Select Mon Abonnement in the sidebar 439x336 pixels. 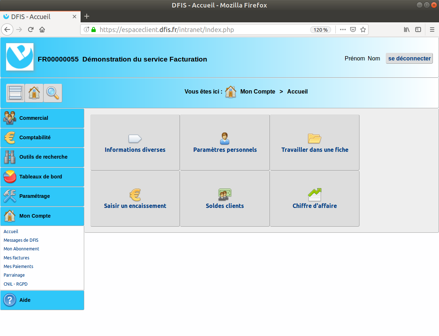click(x=21, y=249)
